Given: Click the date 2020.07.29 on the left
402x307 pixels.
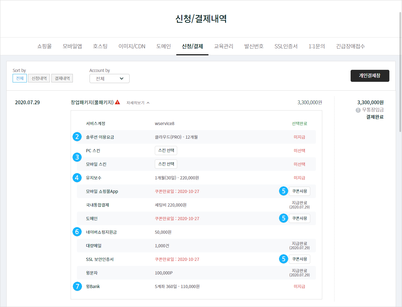Looking at the screenshot, I should pos(27,102).
